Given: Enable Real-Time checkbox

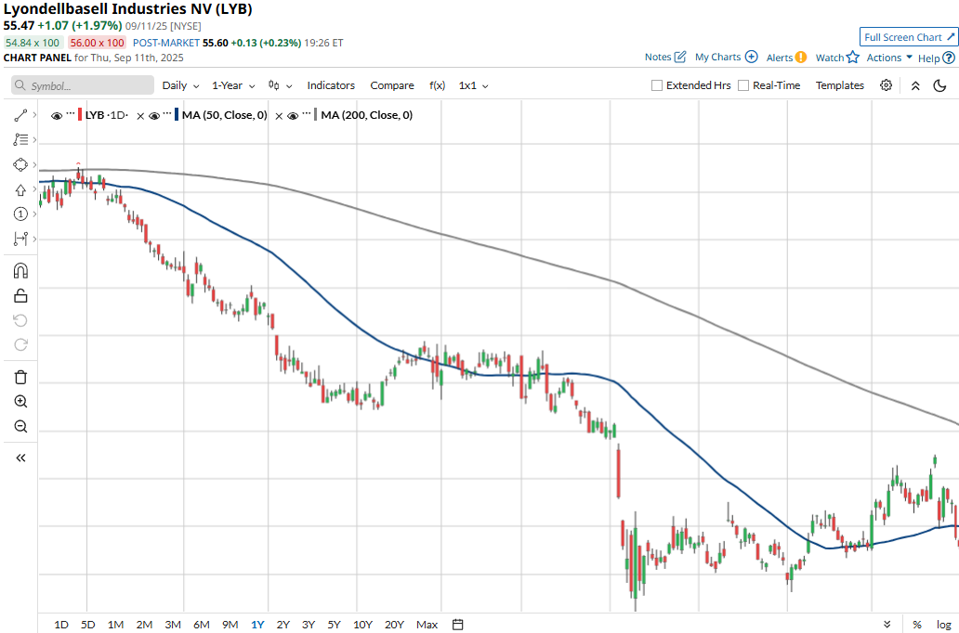Looking at the screenshot, I should 743,85.
